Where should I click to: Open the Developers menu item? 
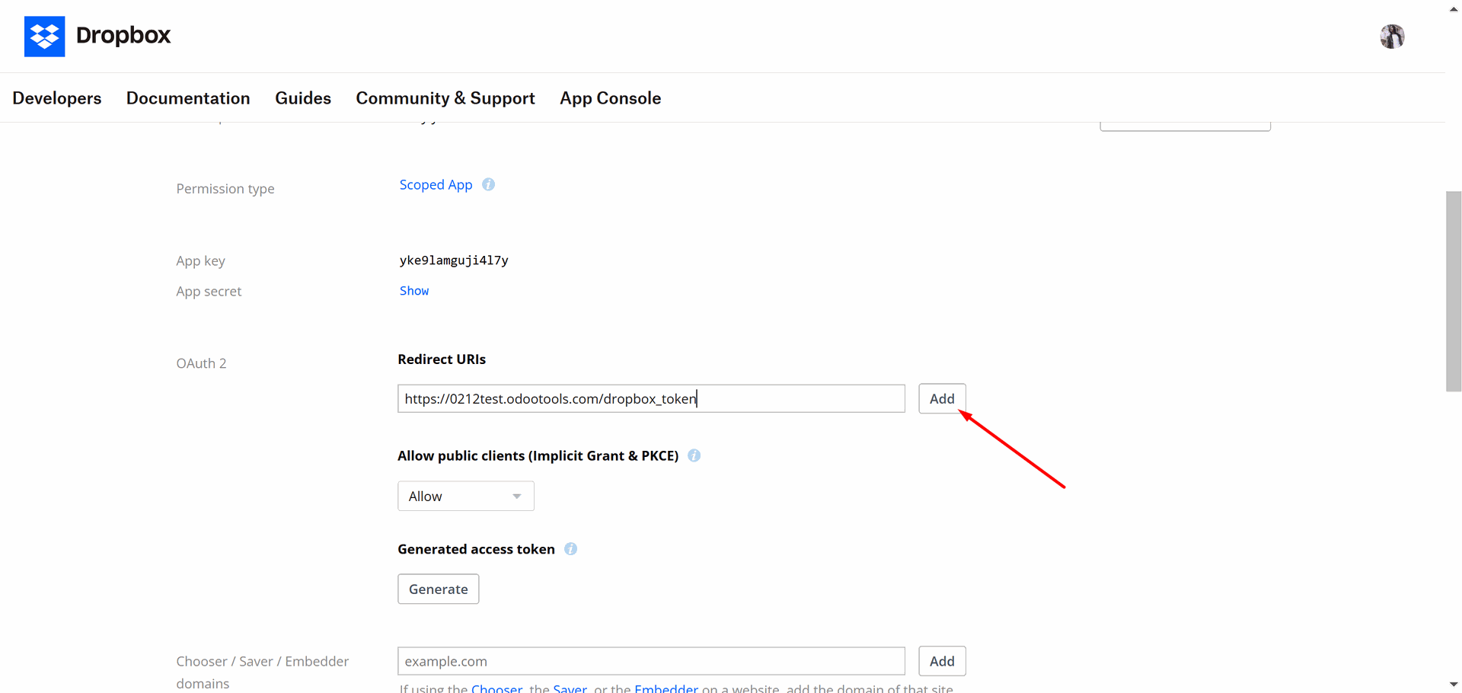pos(57,98)
